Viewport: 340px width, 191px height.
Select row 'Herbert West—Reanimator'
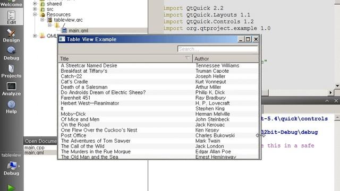158,103
